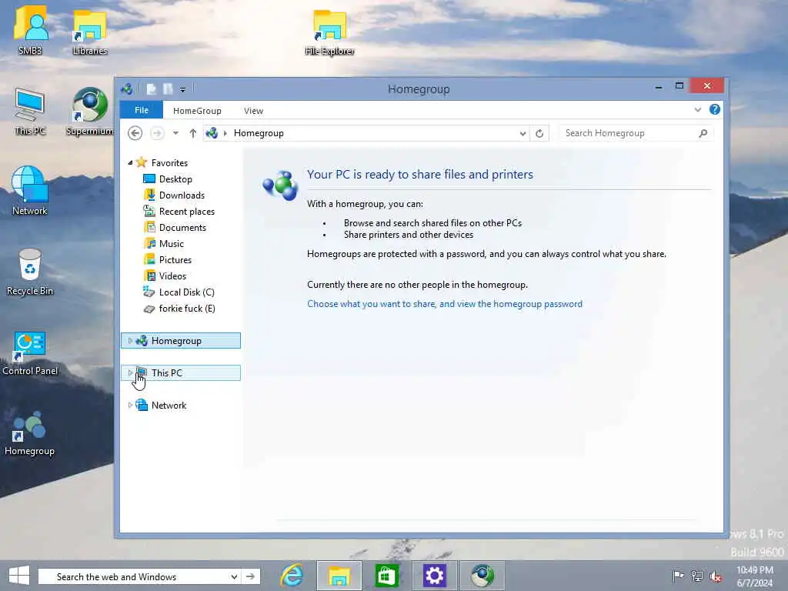
Task: Open the Customize Quick Access Toolbar dropdown
Action: coord(182,89)
